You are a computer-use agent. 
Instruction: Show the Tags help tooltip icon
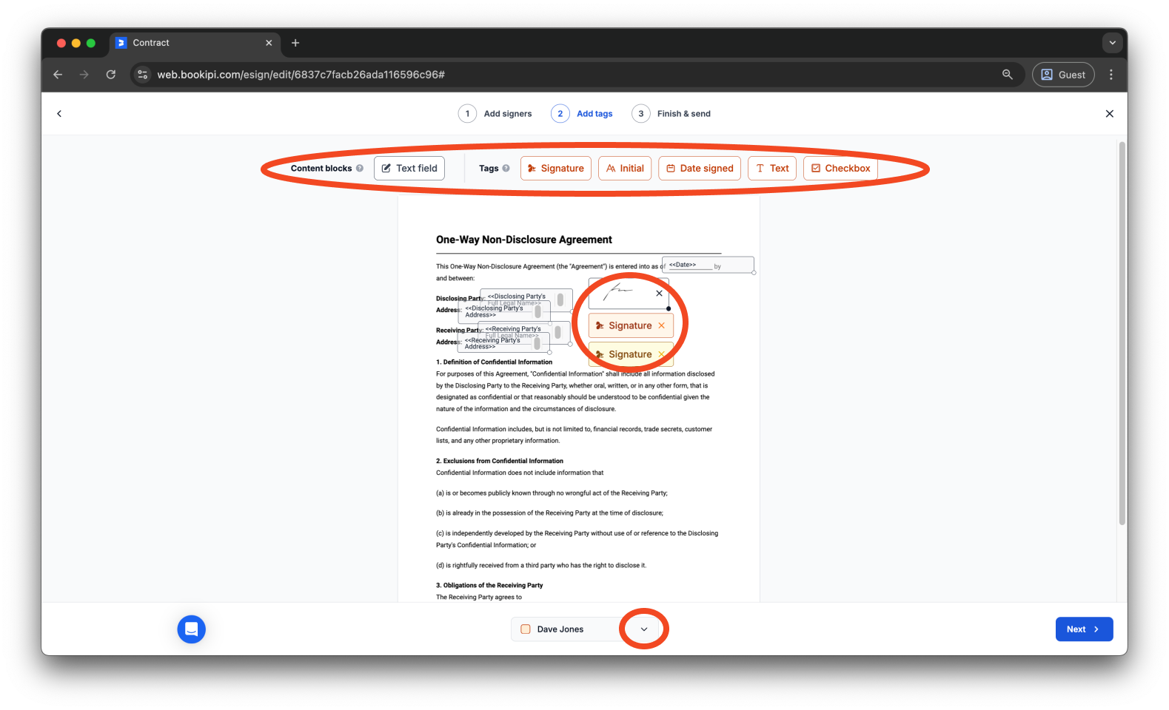click(x=506, y=169)
